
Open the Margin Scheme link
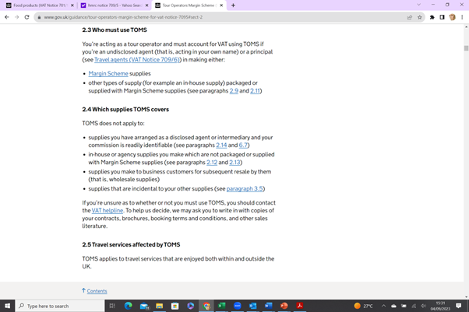click(x=108, y=74)
